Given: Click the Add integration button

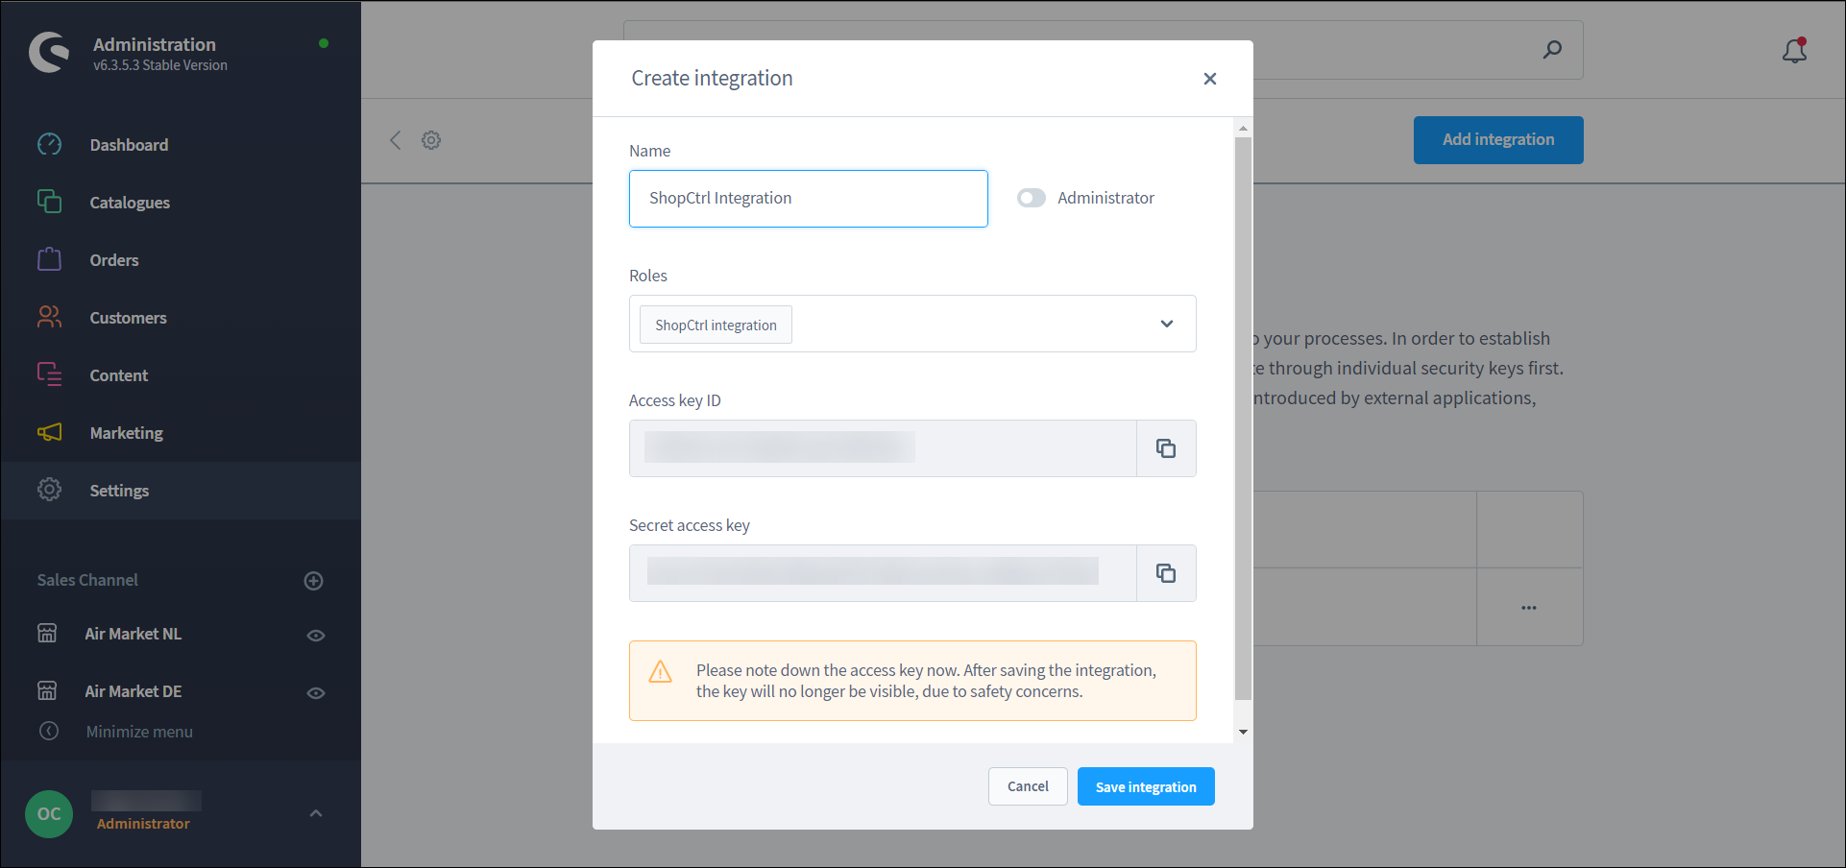Looking at the screenshot, I should click(x=1498, y=140).
